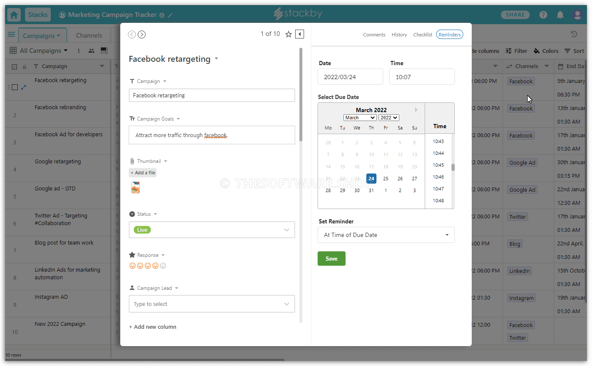
Task: Switch to the Channels table tab
Action: coord(89,36)
